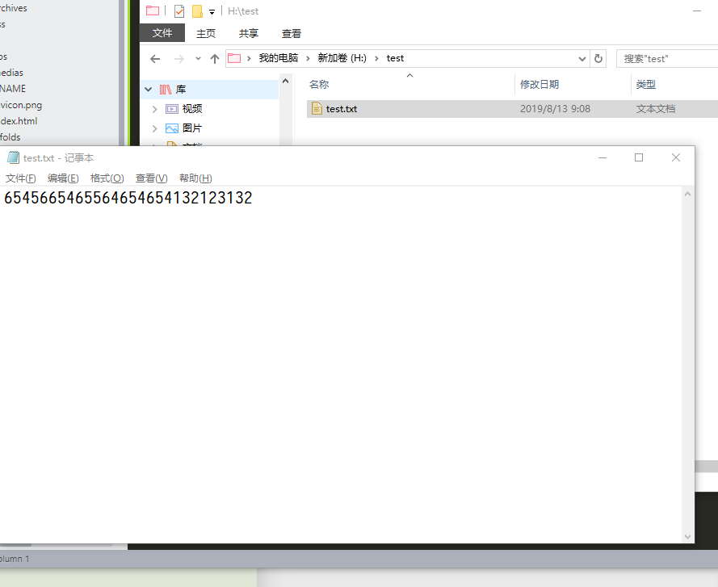Click the New Folder icon in title bar

(x=196, y=11)
